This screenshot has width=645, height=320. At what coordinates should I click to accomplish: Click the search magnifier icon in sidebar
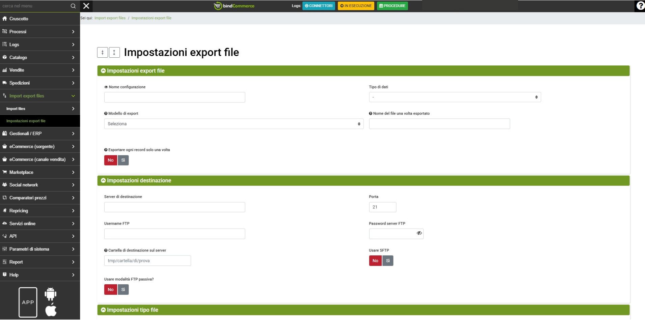pyautogui.click(x=73, y=6)
